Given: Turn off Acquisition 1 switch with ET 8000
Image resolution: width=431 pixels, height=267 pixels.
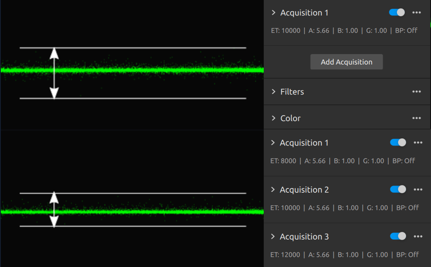Looking at the screenshot, I should (x=398, y=142).
